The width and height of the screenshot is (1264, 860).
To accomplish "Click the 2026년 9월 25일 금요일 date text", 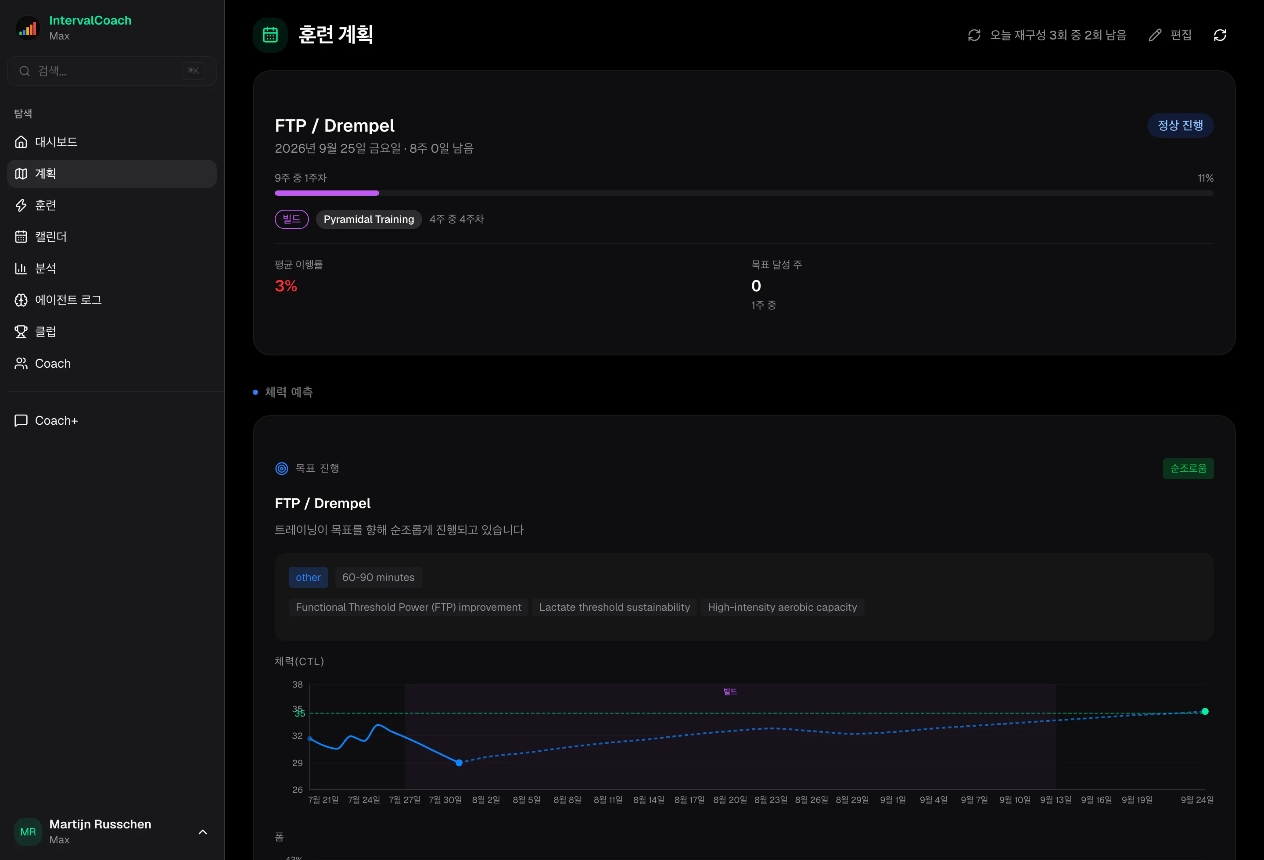I will 338,148.
